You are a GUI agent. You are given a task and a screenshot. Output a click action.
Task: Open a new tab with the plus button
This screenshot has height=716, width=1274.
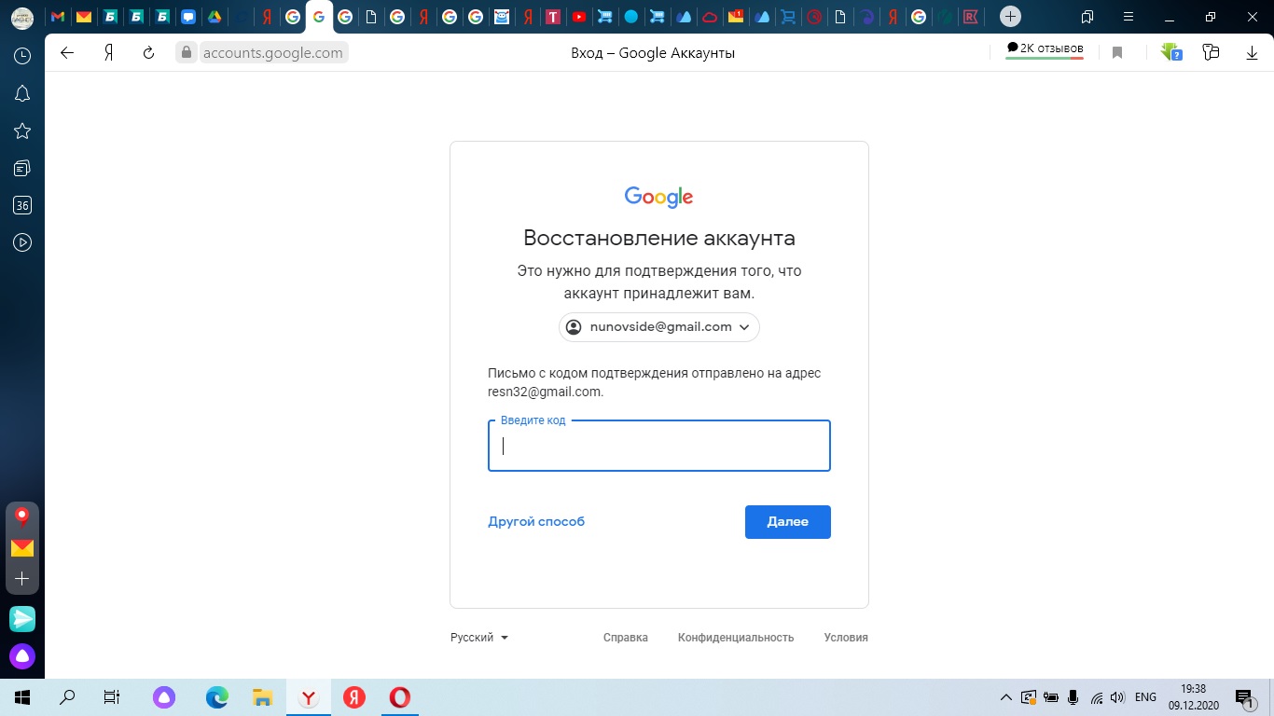point(1010,16)
